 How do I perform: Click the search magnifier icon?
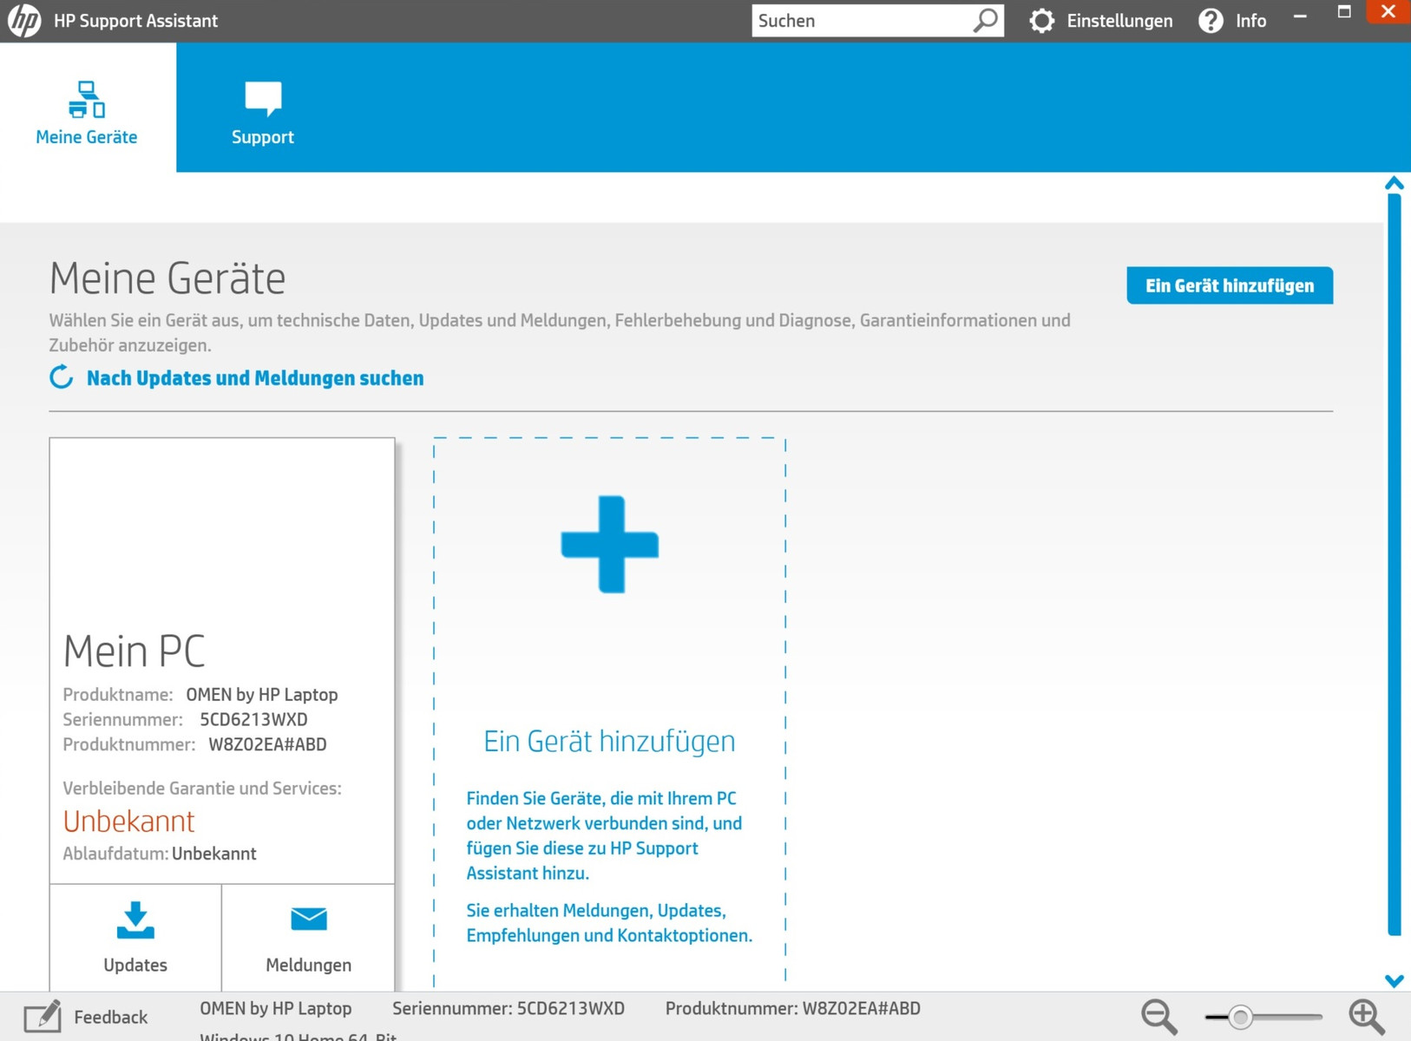pos(986,20)
